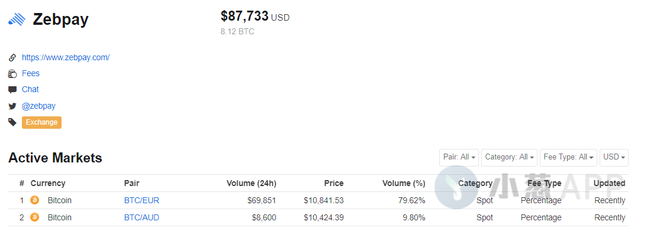The height and width of the screenshot is (228, 647).
Task: Click the tag icon beside Exchange
Action: tap(12, 122)
